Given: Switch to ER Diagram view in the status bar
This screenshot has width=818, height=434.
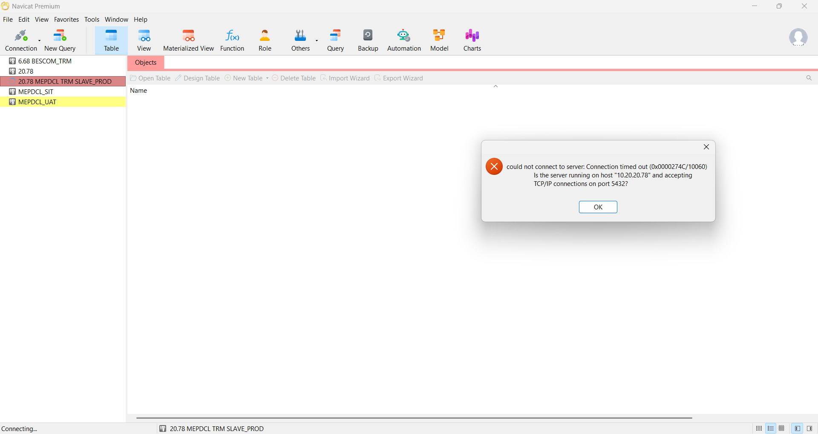Looking at the screenshot, I should (x=782, y=428).
